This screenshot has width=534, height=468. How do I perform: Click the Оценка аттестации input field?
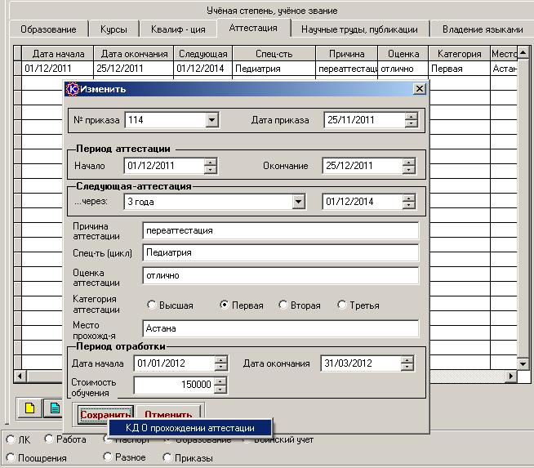click(281, 275)
